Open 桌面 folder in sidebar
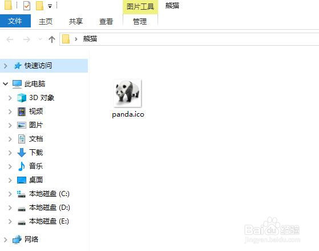Image resolution: width=319 pixels, height=251 pixels. coord(36,180)
